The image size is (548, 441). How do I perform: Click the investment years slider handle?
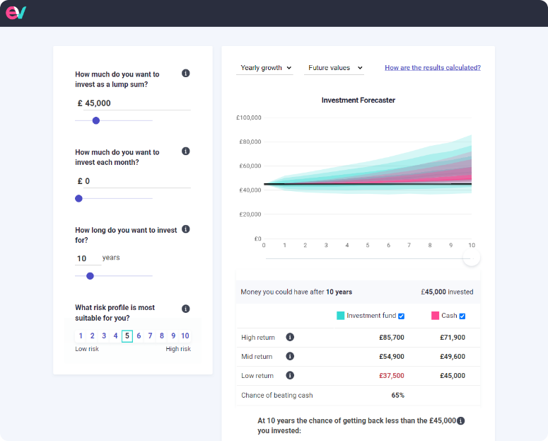(x=91, y=276)
